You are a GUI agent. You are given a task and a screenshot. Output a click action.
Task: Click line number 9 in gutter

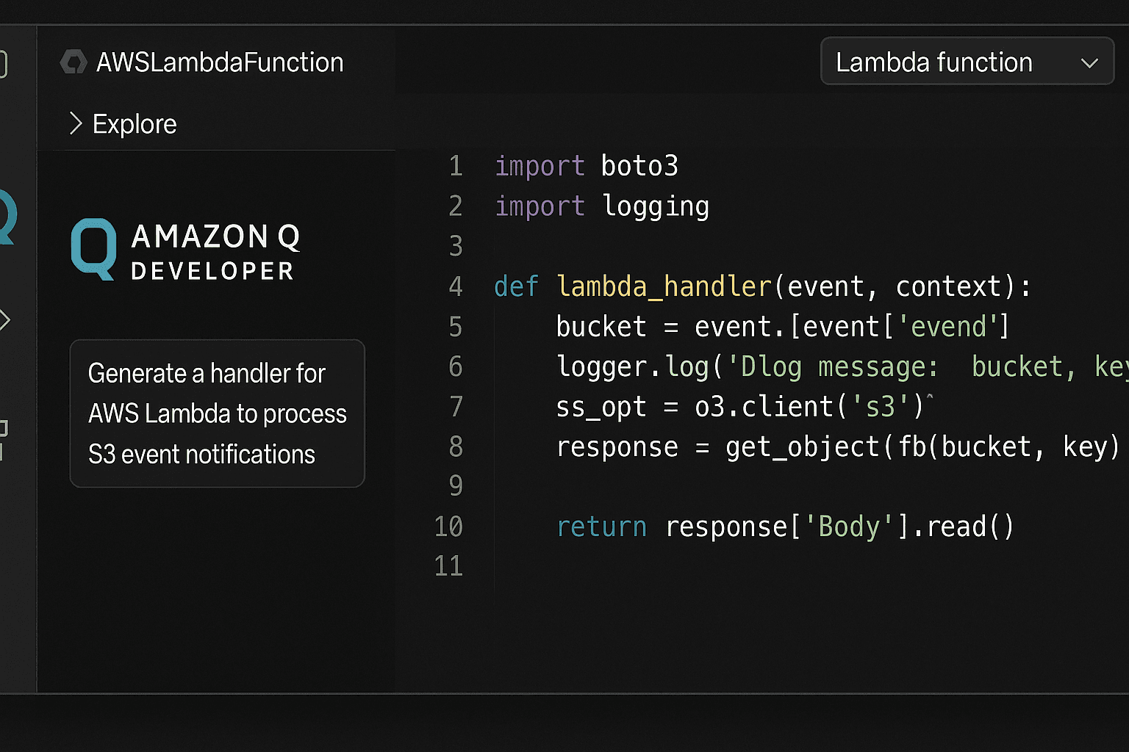click(x=456, y=486)
